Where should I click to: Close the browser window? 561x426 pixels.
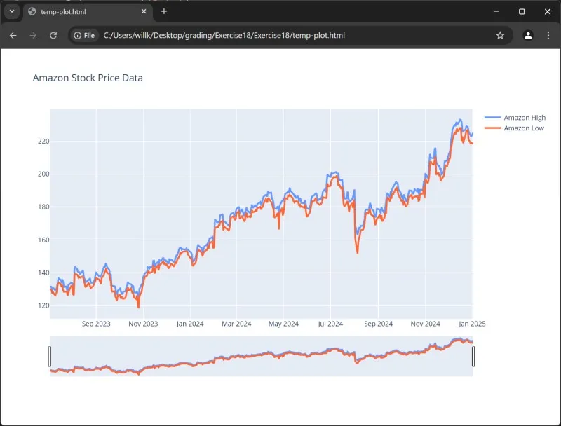tap(548, 11)
